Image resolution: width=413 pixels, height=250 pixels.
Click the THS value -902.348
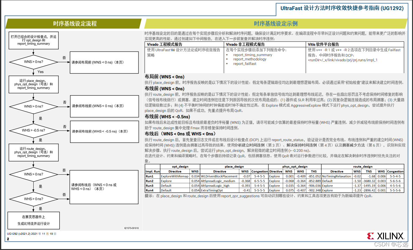tap(314, 191)
